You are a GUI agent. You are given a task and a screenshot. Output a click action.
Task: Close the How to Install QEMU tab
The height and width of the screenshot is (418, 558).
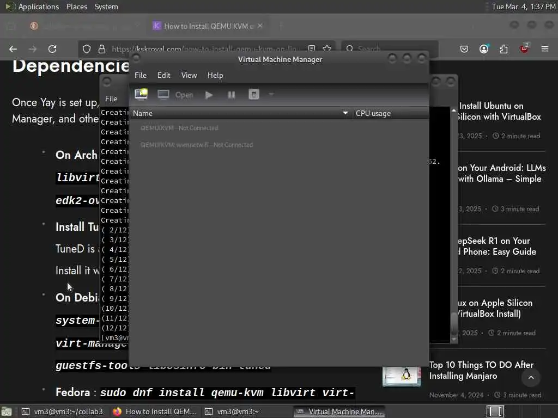tap(260, 26)
